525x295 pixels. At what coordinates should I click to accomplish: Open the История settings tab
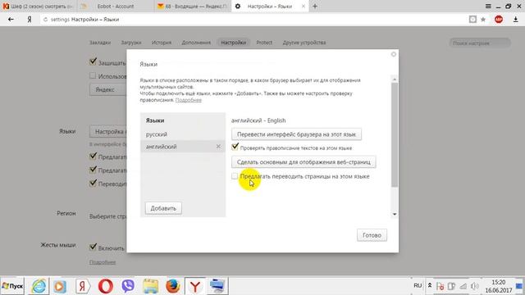162,43
